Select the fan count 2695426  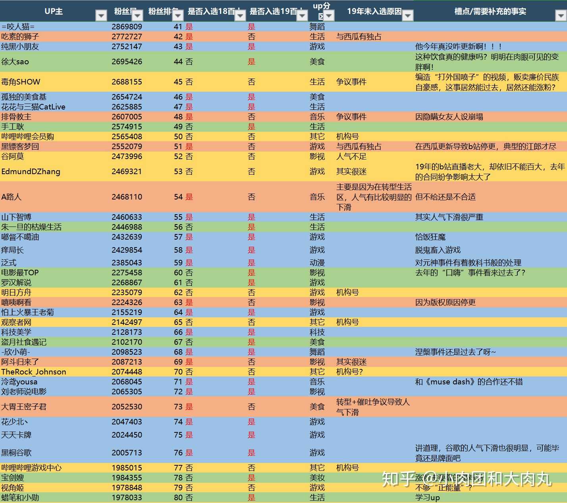click(x=127, y=61)
